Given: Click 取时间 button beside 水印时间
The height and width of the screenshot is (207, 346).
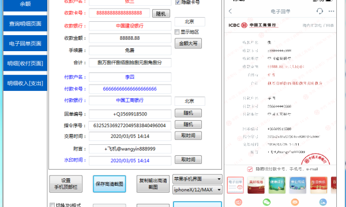Looking at the screenshot, I should coord(188,159).
